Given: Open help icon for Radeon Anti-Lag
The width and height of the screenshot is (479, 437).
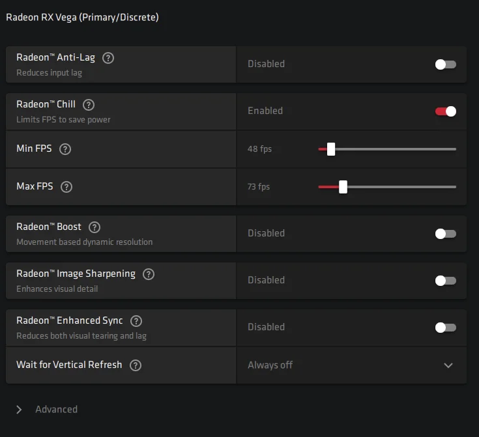Looking at the screenshot, I should click(108, 58).
